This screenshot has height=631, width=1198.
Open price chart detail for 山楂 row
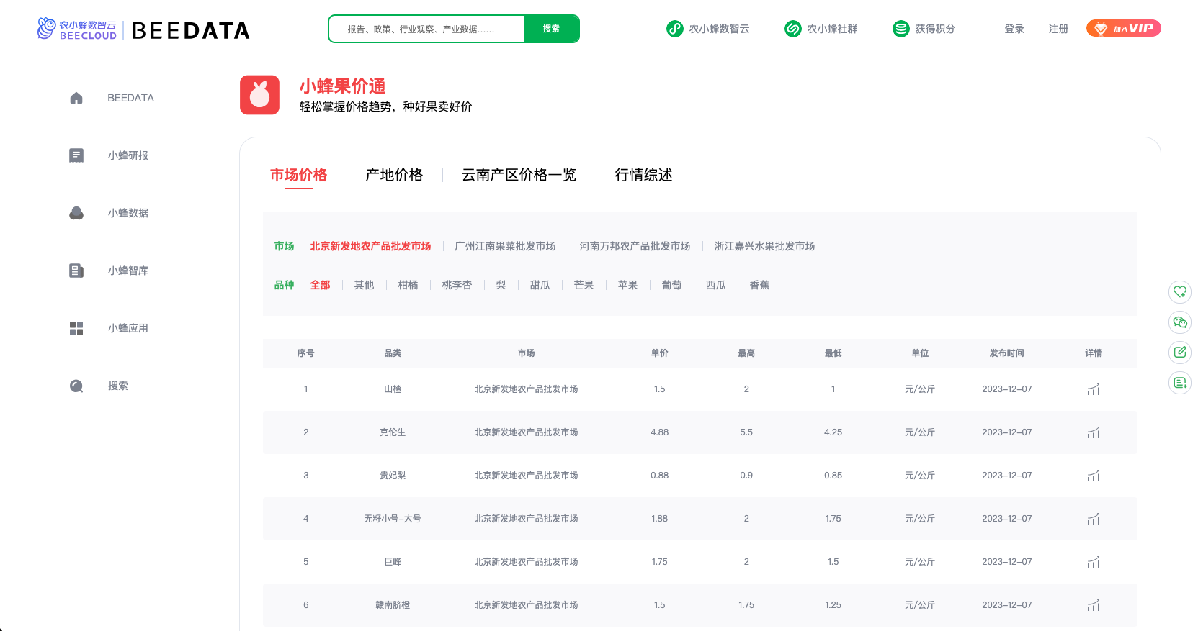point(1093,389)
